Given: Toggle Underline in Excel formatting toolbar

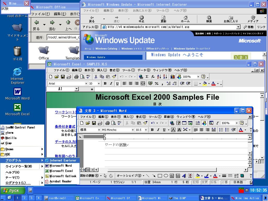Looking at the screenshot, I should click(117, 83).
